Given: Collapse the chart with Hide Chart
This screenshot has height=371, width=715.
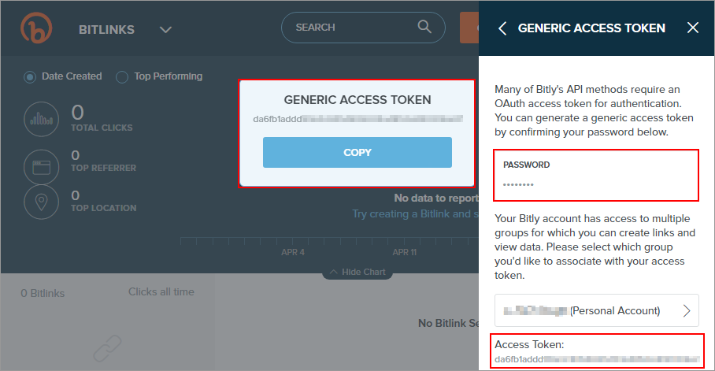Looking at the screenshot, I should pyautogui.click(x=357, y=272).
